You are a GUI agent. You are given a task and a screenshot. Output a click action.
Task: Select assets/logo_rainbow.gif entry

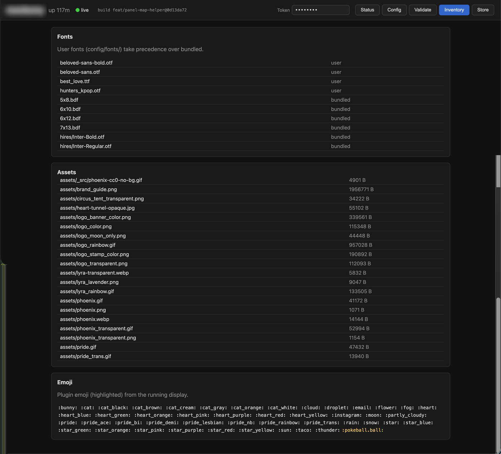[x=250, y=245]
